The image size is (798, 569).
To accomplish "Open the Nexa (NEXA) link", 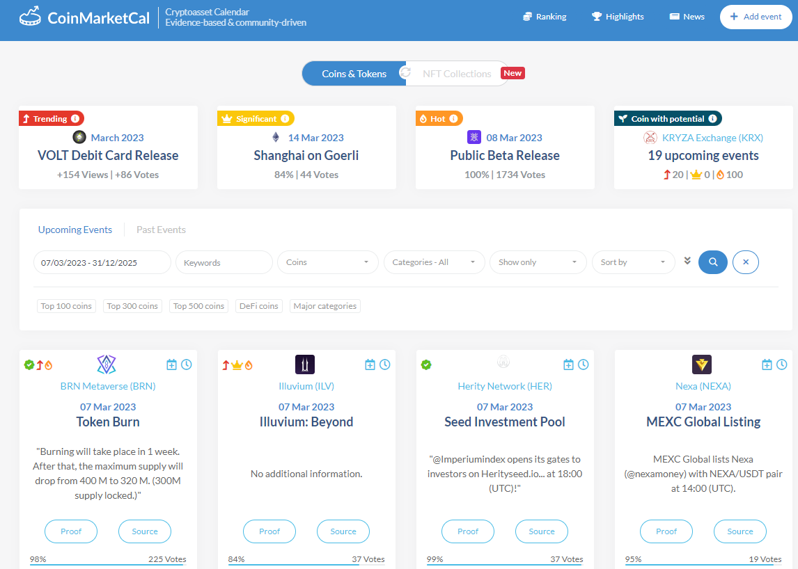I will [703, 387].
